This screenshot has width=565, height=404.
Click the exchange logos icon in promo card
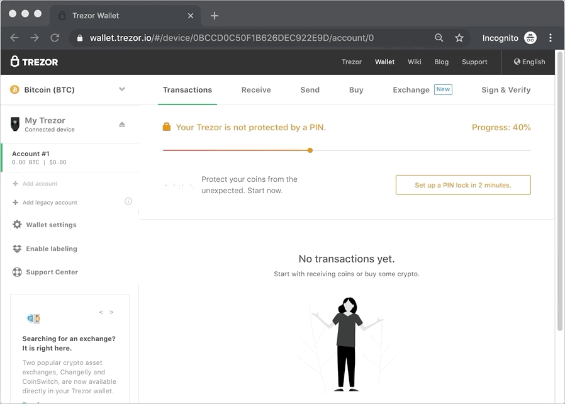point(33,318)
